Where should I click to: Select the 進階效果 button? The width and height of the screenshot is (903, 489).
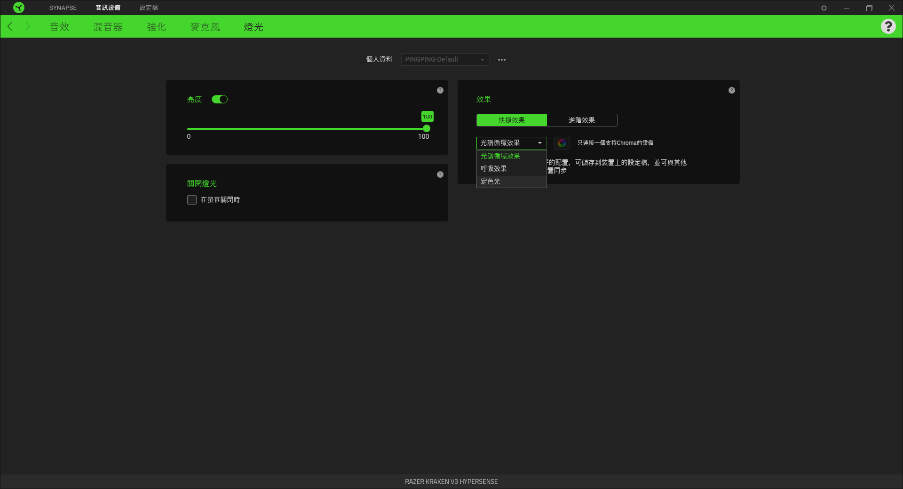[x=582, y=120]
